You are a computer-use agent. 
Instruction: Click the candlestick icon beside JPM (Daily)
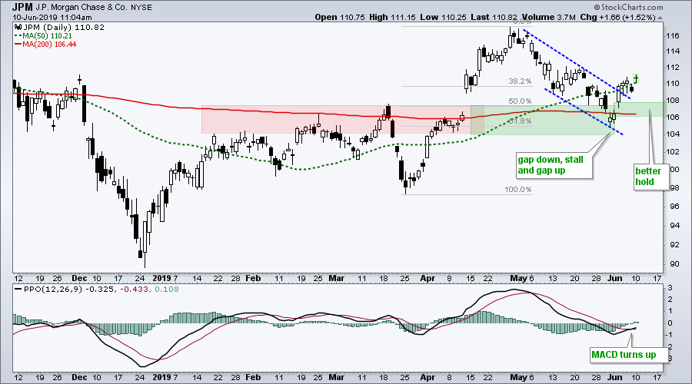point(18,28)
